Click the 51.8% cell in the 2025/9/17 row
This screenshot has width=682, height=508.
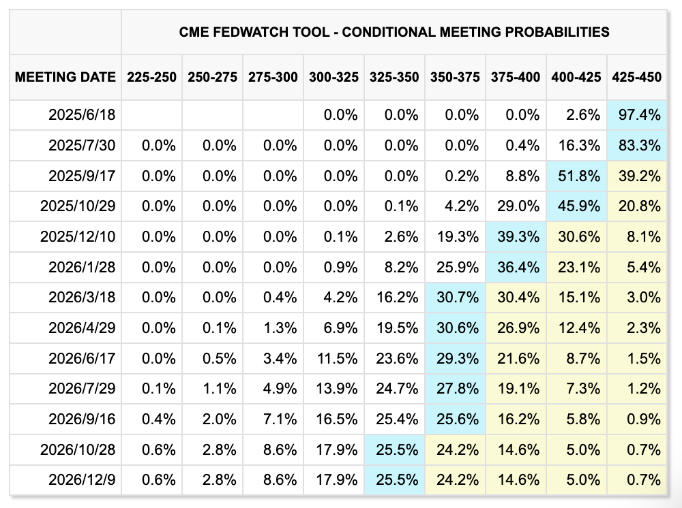click(576, 176)
